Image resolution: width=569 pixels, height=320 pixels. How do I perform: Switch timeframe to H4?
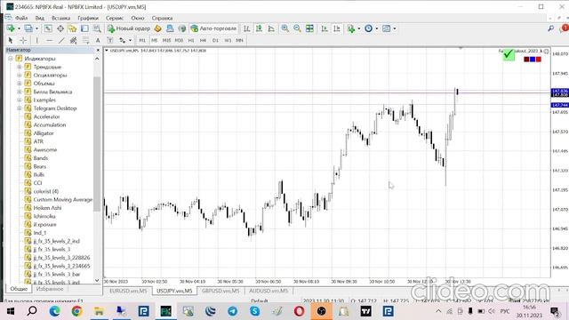click(x=204, y=40)
